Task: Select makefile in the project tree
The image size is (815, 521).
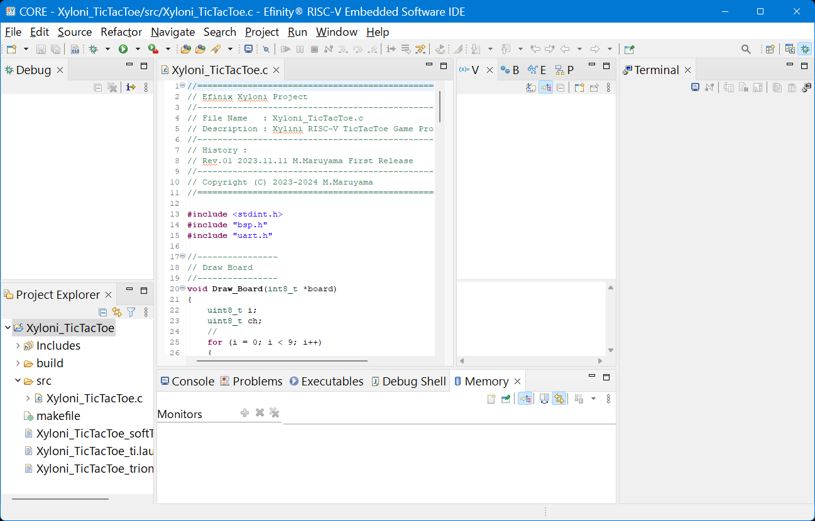Action: click(58, 416)
